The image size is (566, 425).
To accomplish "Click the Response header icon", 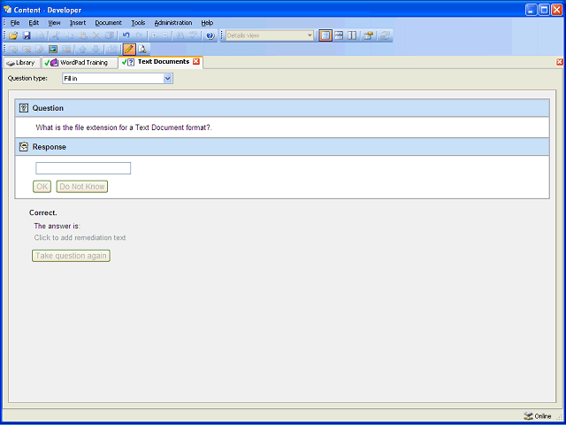I will point(24,146).
